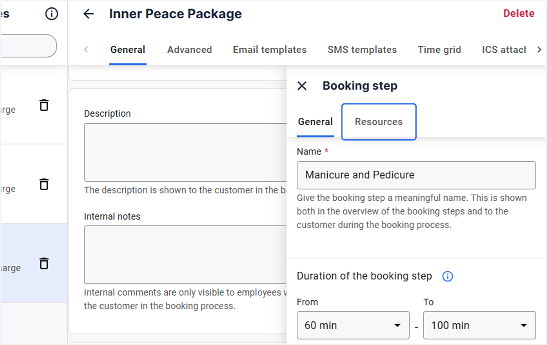Click the Internal notes label
The image size is (547, 345).
pyautogui.click(x=112, y=217)
